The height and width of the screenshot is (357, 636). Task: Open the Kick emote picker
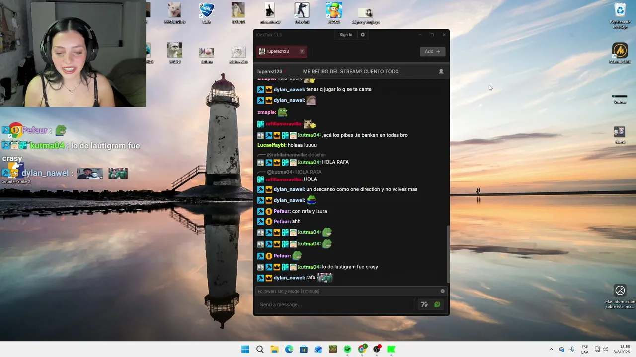(437, 304)
